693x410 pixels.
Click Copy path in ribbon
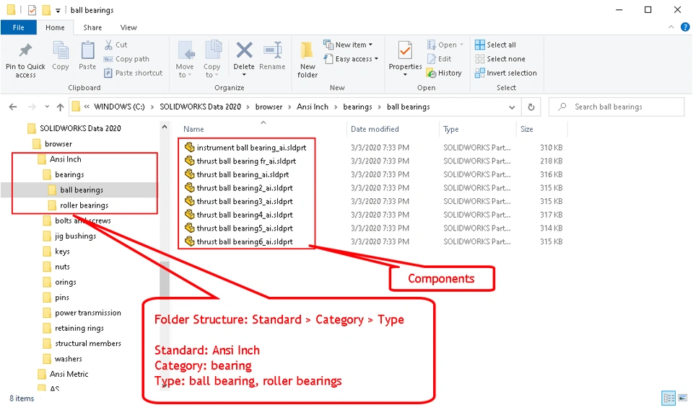coord(126,58)
